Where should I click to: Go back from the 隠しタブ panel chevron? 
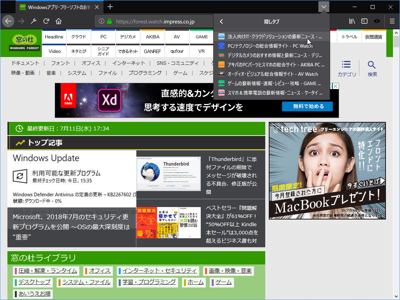pos(221,22)
